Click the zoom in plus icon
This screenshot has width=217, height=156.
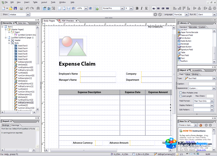coord(91,8)
